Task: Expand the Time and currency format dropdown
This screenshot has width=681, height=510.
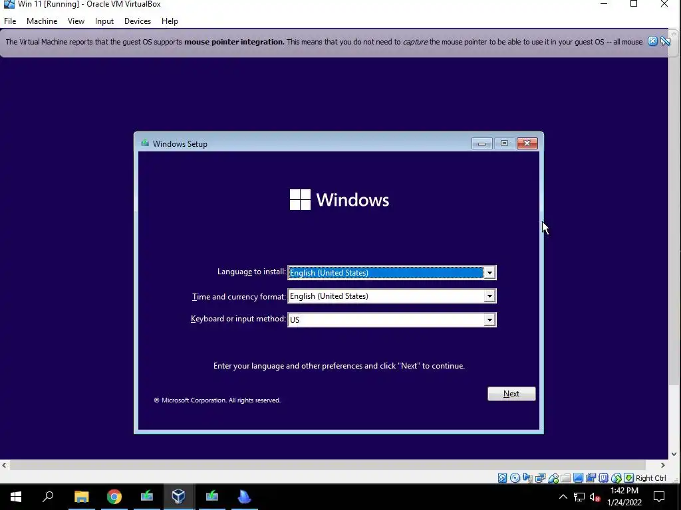Action: point(489,296)
